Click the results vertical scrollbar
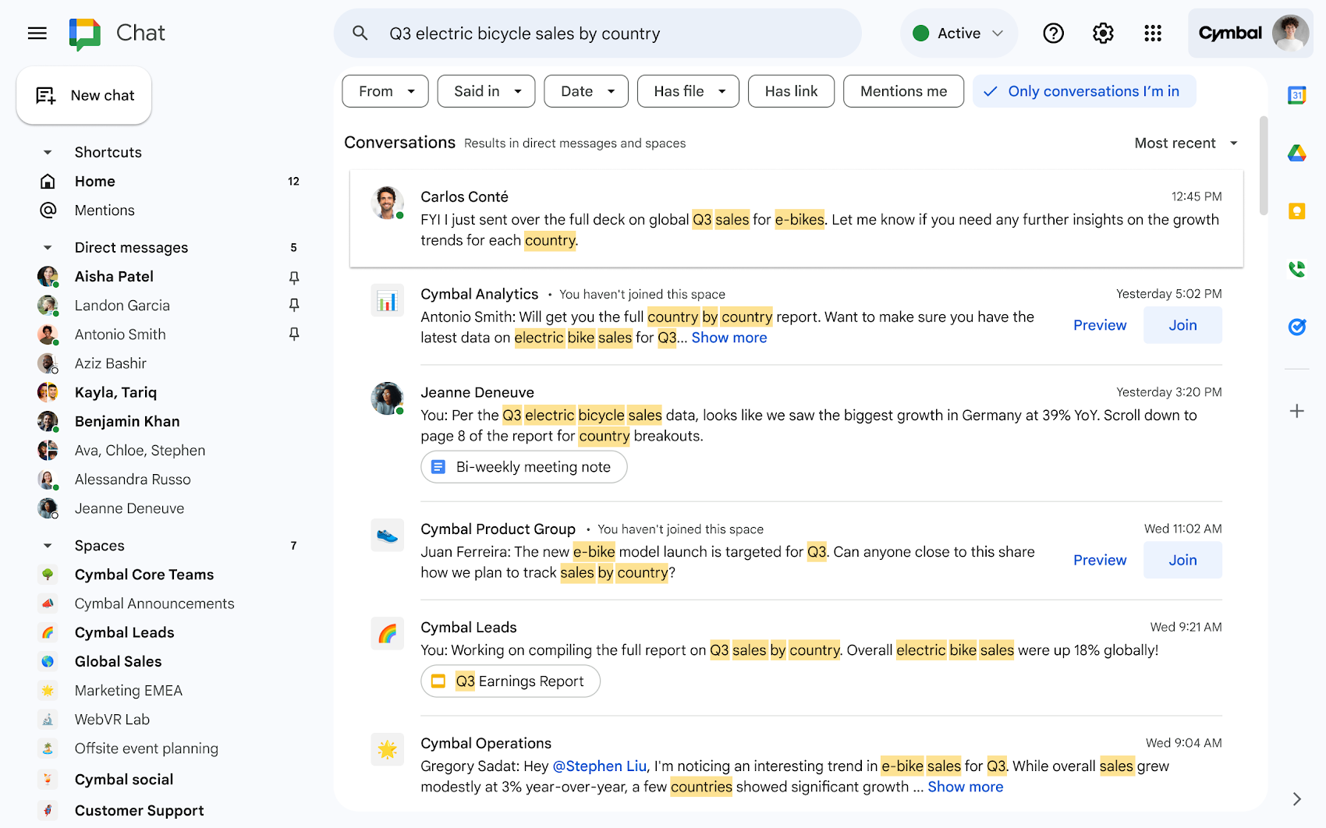 click(x=1263, y=165)
